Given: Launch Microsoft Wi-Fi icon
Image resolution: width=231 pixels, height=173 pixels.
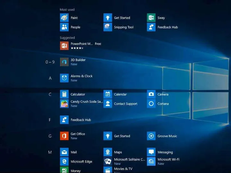Looking at the screenshot, I should click(x=151, y=161).
